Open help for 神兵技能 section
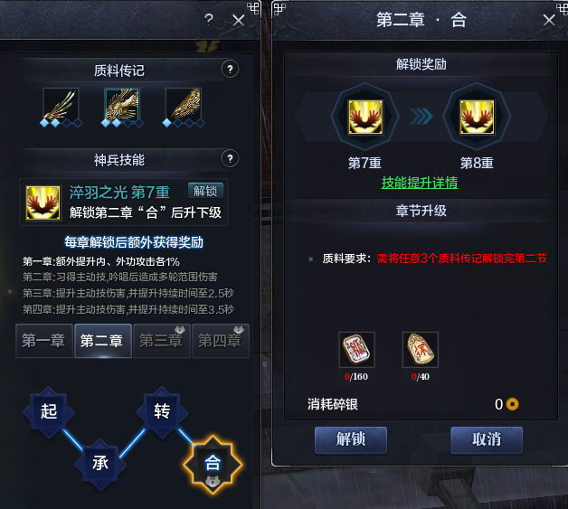 point(230,158)
